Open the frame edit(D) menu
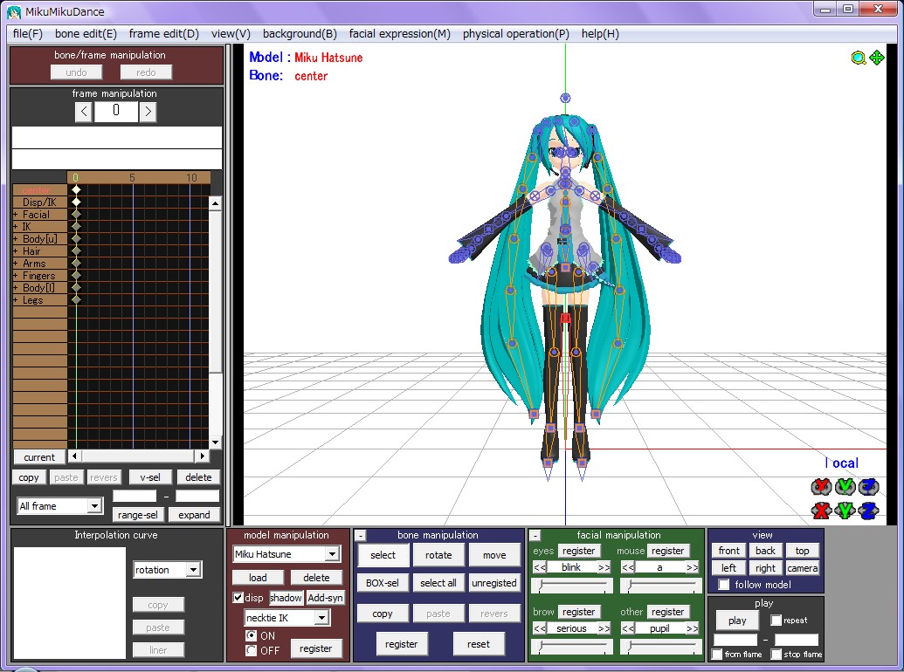 pyautogui.click(x=163, y=33)
